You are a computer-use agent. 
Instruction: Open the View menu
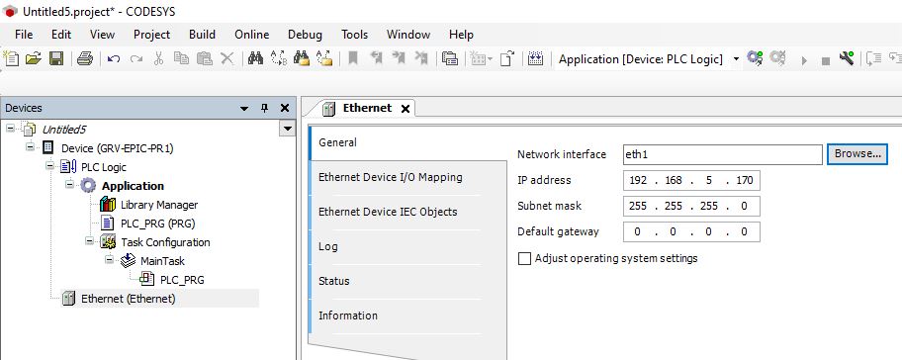click(103, 35)
